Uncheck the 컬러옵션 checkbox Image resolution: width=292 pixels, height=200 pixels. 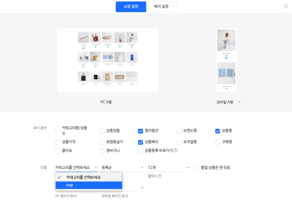pos(141,131)
